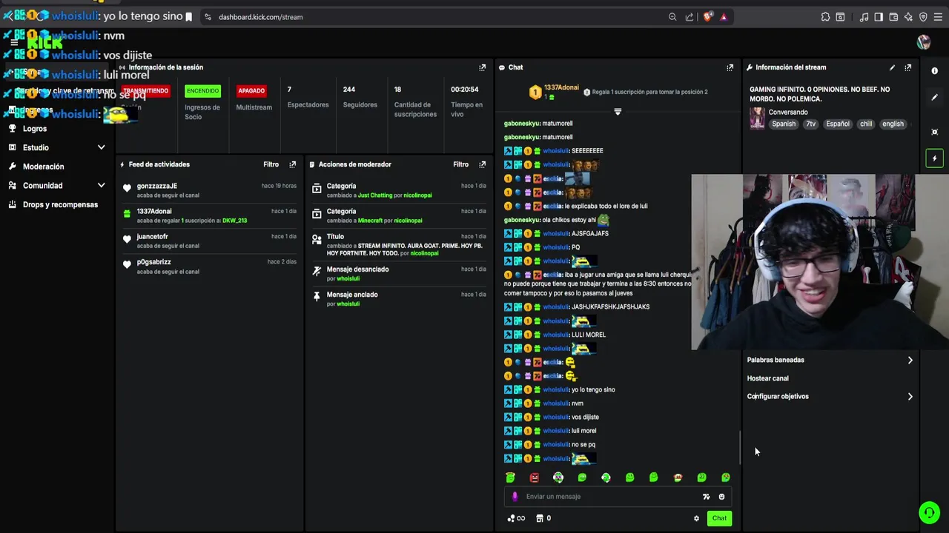This screenshot has height=533, width=949.
Task: Pop out the Feed de actividades panel
Action: [x=293, y=164]
